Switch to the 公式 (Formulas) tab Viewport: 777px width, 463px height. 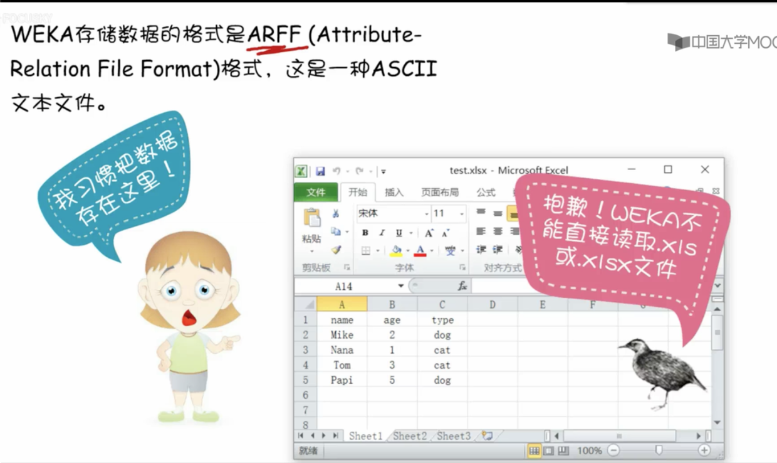[486, 192]
